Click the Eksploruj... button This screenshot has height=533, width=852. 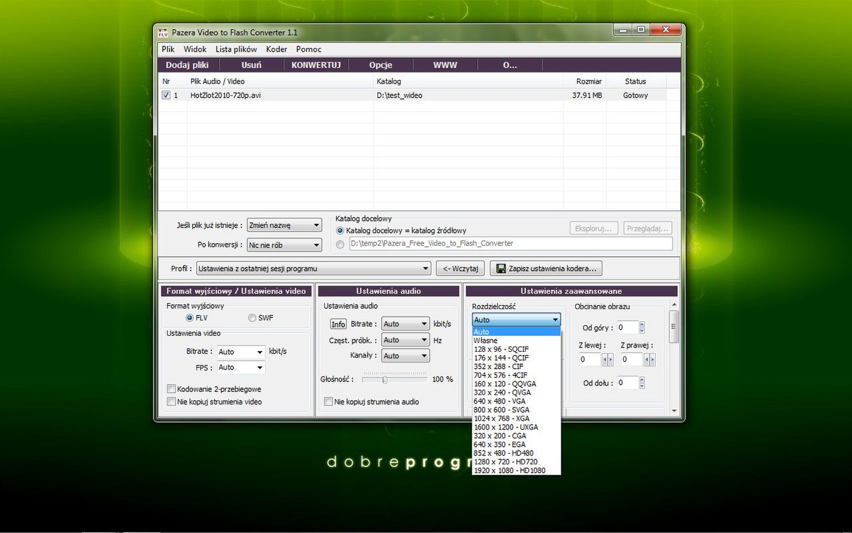[x=594, y=229]
